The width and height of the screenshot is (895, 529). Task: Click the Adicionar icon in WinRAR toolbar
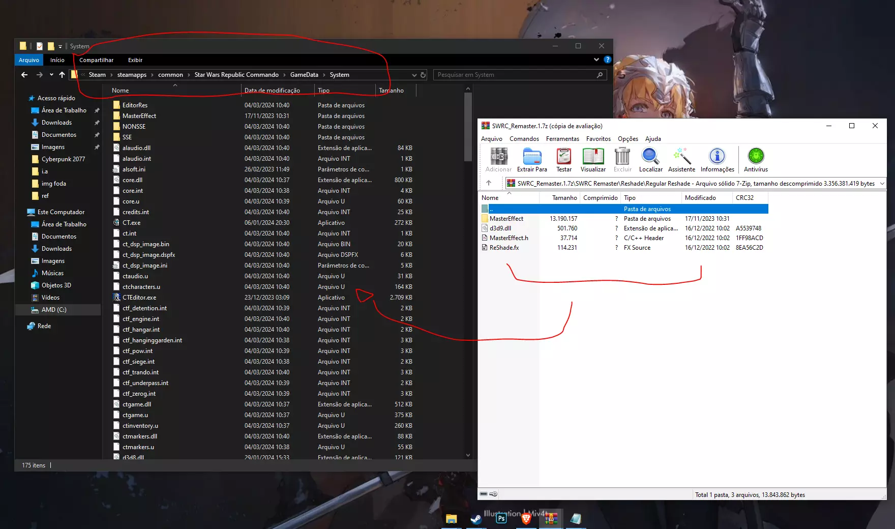point(498,160)
